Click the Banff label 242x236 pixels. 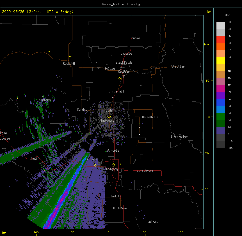[x=35, y=159]
